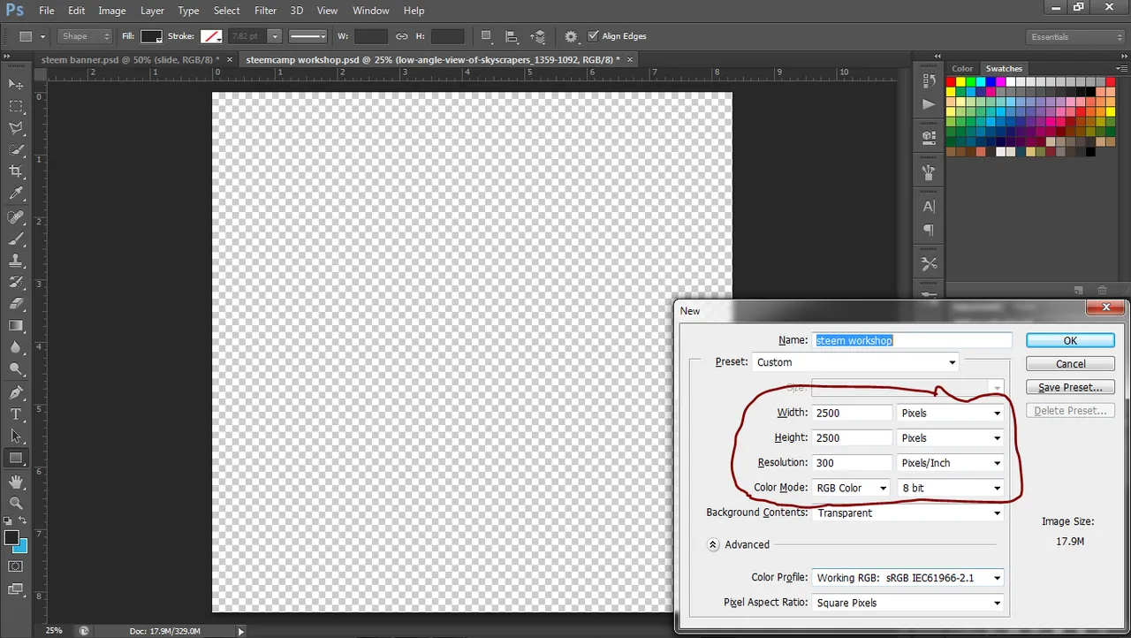Viewport: 1131px width, 638px height.
Task: Select the Rectangular Marquee tool
Action: [x=16, y=106]
